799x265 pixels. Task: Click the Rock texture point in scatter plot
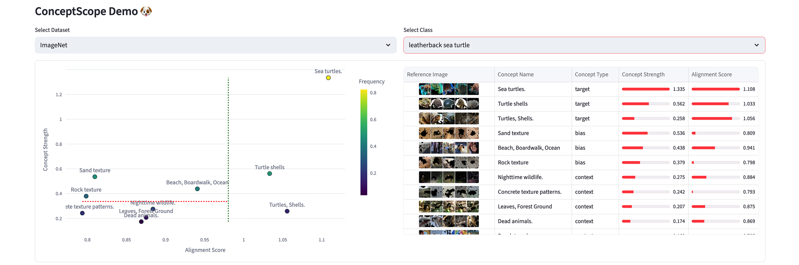click(x=86, y=196)
